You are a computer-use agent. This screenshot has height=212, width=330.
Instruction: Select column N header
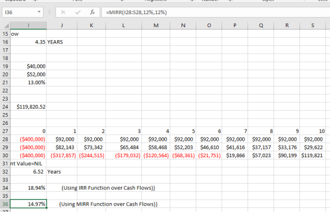tap(183, 25)
